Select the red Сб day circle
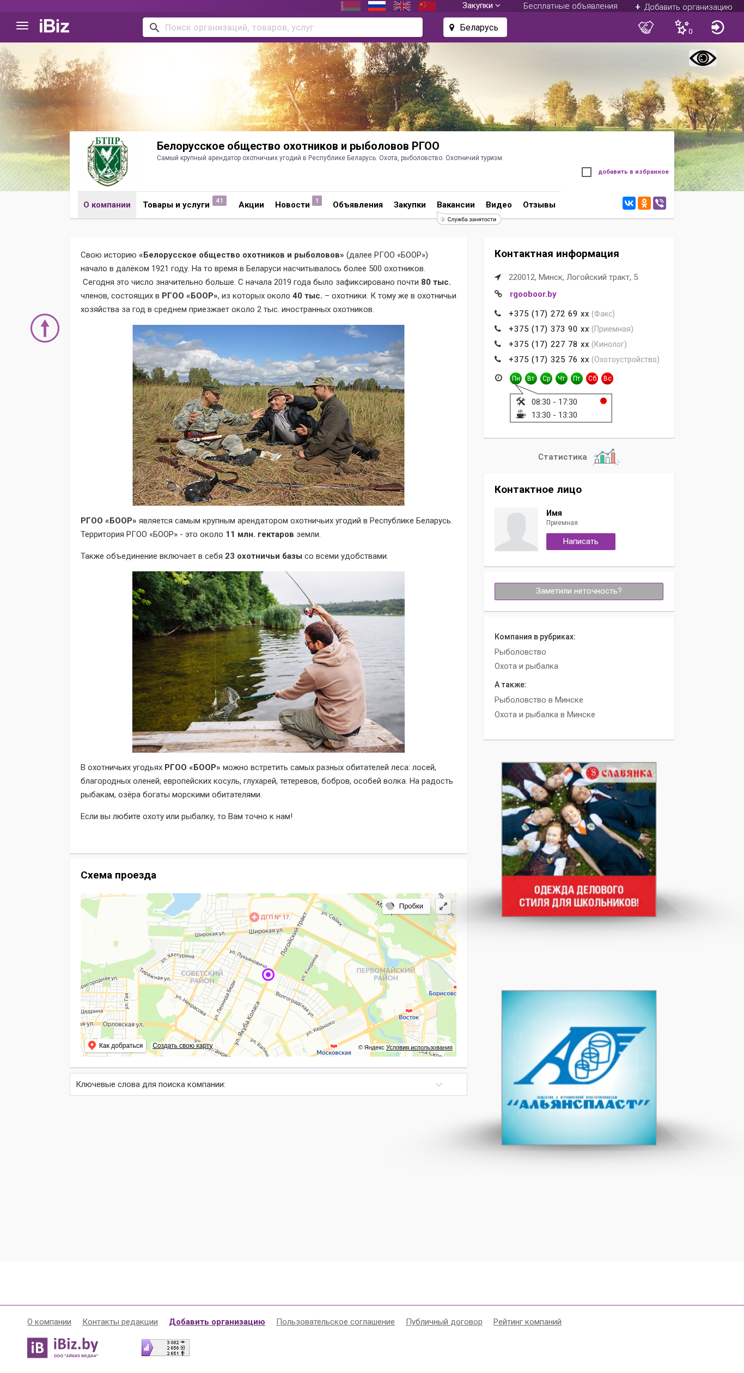Viewport: 744px width, 1373px height. (592, 379)
